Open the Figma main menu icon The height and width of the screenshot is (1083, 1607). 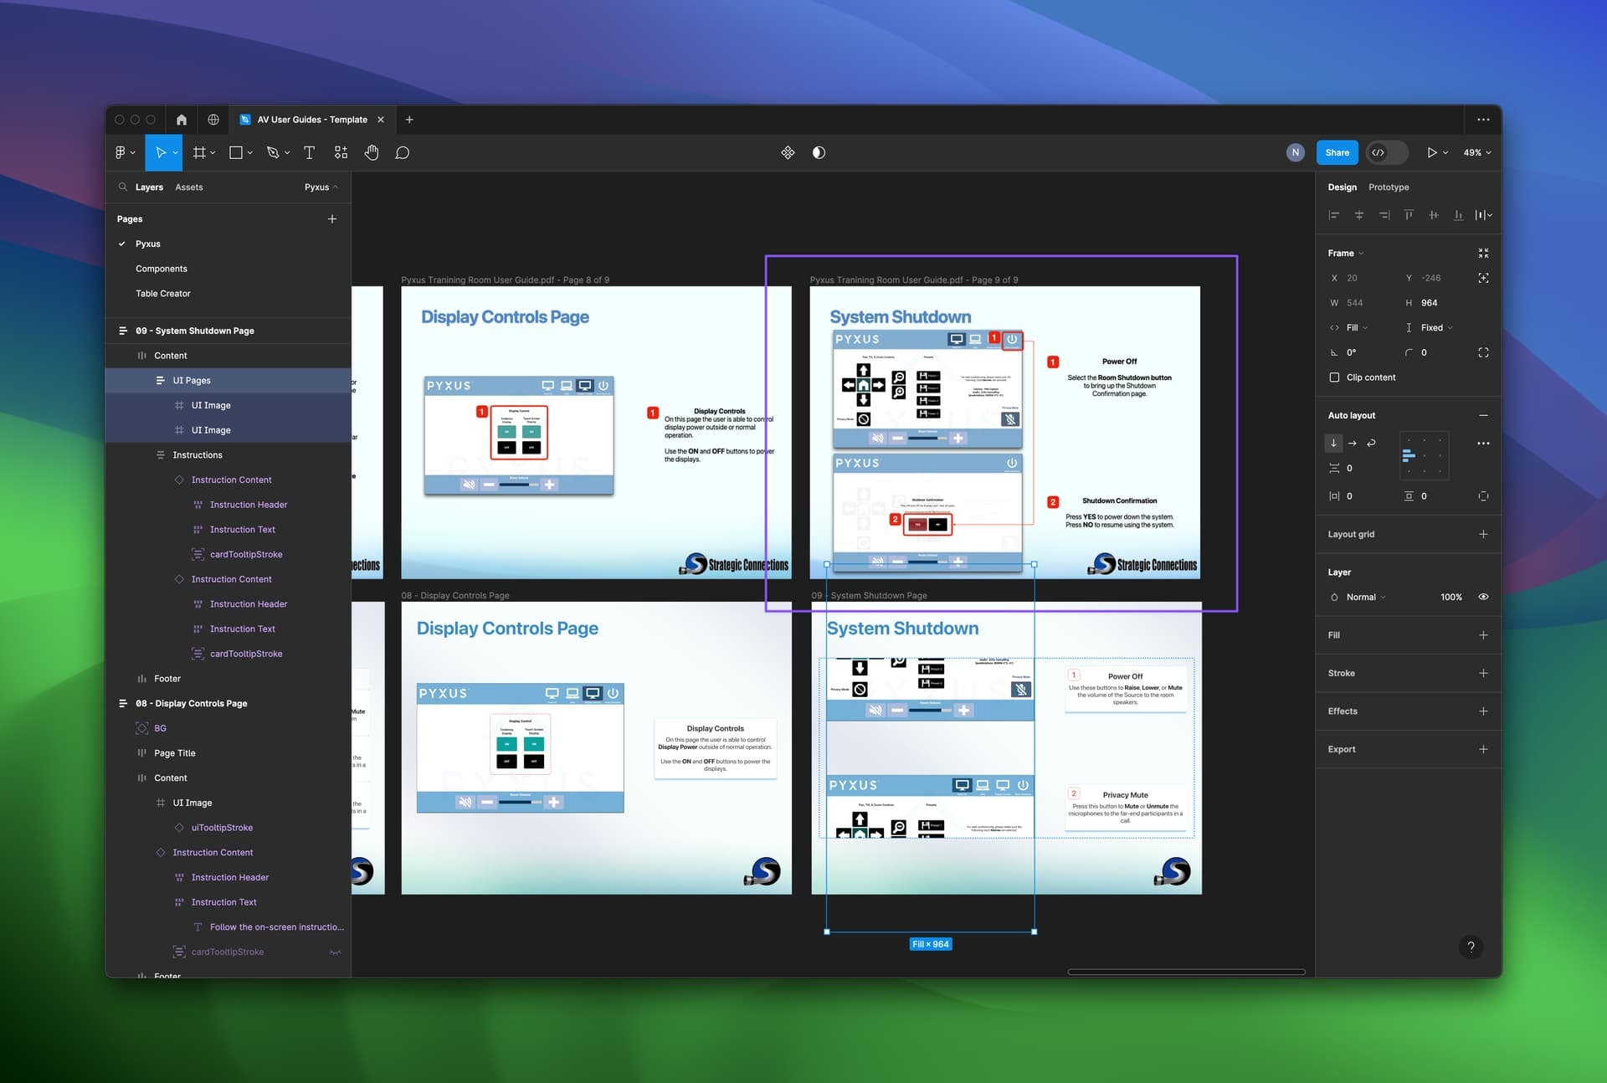[121, 152]
